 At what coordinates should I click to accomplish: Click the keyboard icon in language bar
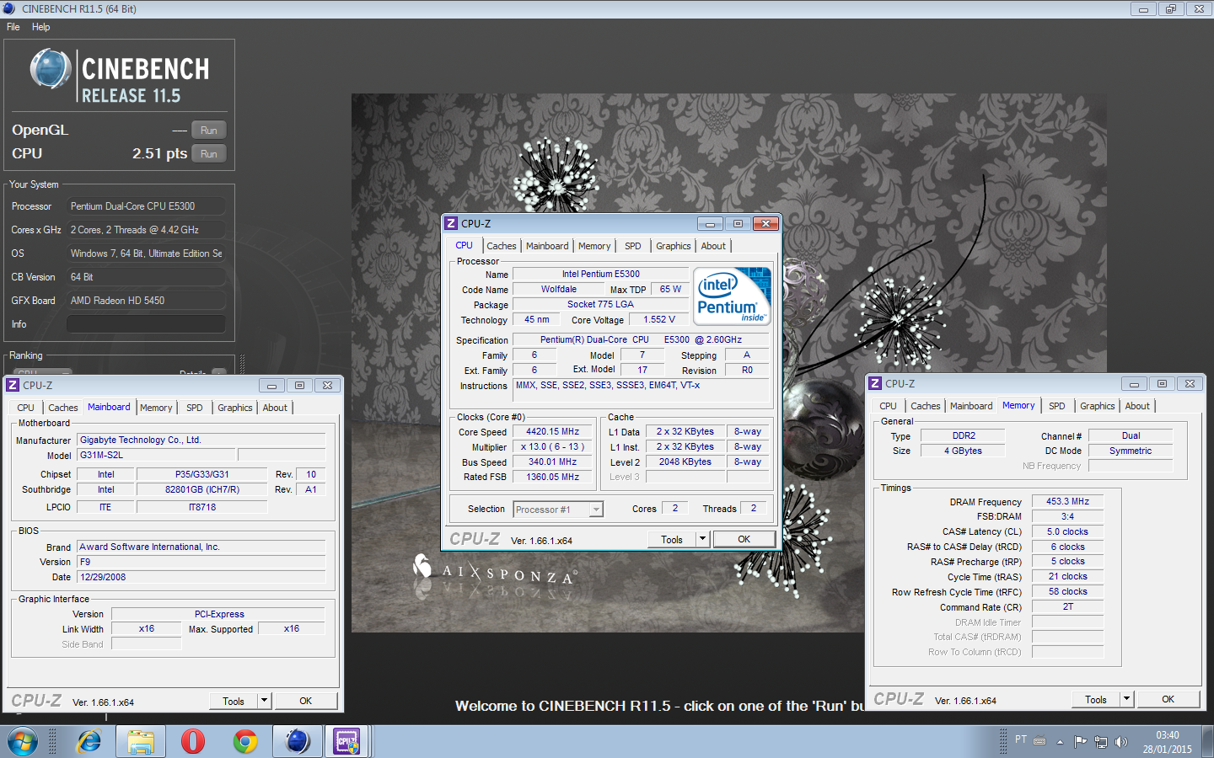(x=1039, y=741)
